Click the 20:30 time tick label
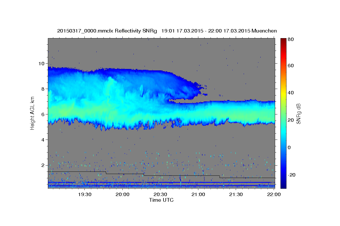 pyautogui.click(x=160, y=194)
